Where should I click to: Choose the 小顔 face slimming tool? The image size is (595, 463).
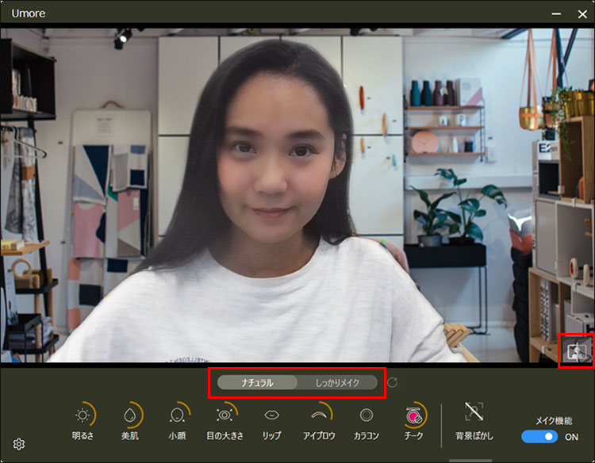[x=177, y=415]
